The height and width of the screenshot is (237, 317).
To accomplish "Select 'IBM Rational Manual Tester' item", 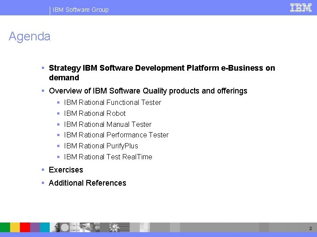I will pyautogui.click(x=107, y=124).
